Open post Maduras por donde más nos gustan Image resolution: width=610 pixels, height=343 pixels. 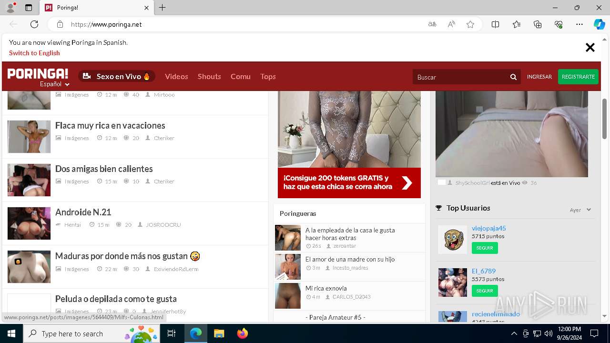point(127,256)
